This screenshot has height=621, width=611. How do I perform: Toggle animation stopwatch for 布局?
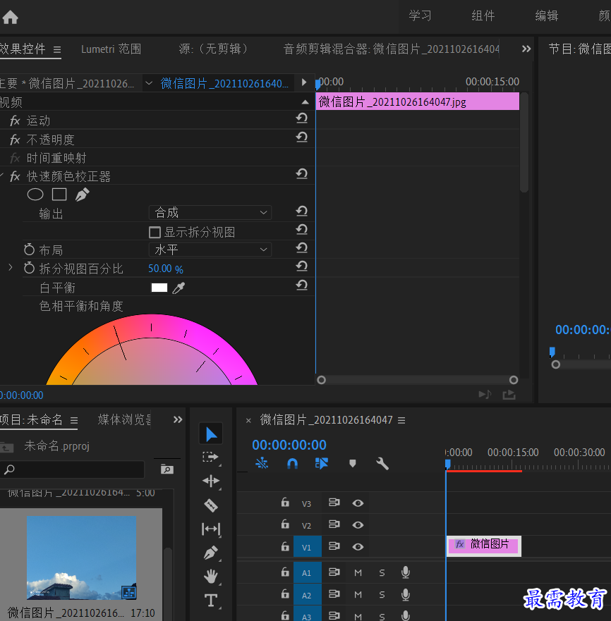pyautogui.click(x=29, y=250)
